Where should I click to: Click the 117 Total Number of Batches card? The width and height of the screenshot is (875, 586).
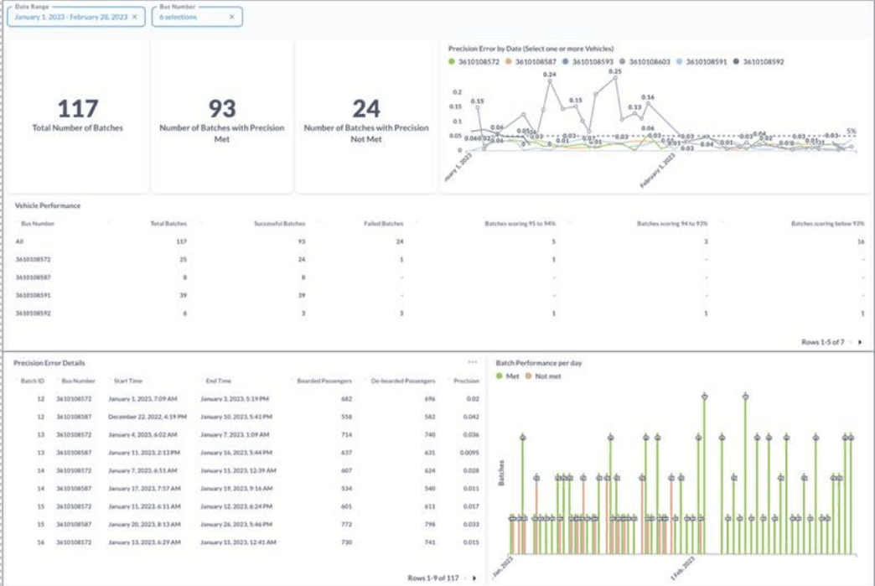tap(78, 117)
